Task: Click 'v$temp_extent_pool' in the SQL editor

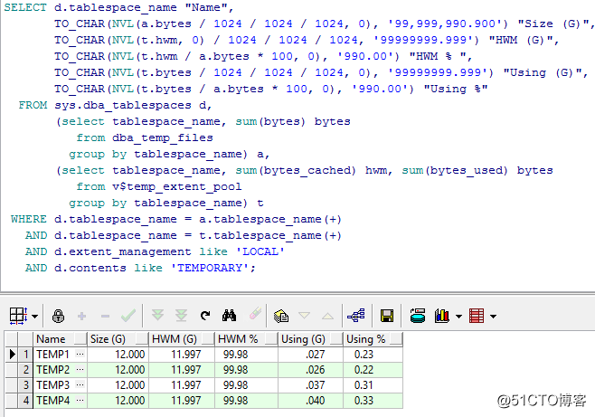Action: point(177,186)
